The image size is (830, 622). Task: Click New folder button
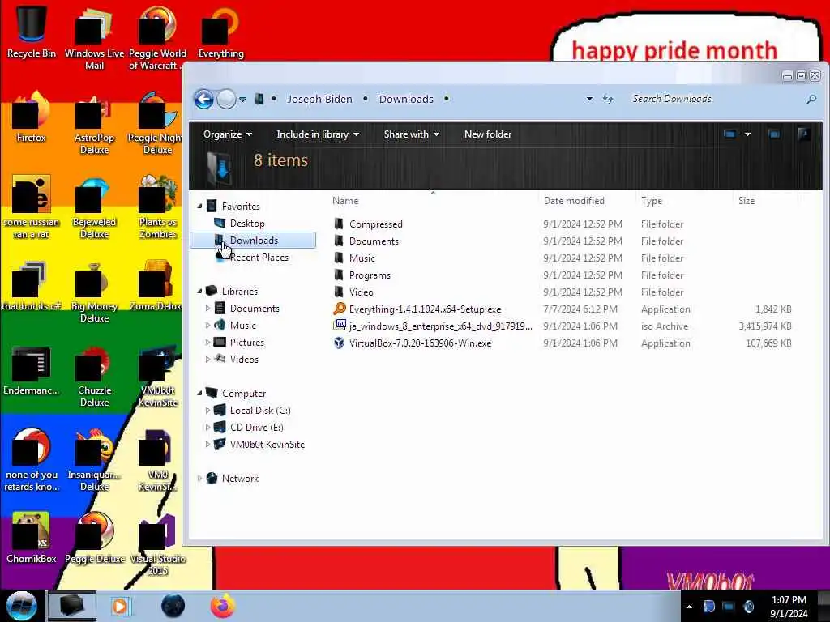coord(487,134)
